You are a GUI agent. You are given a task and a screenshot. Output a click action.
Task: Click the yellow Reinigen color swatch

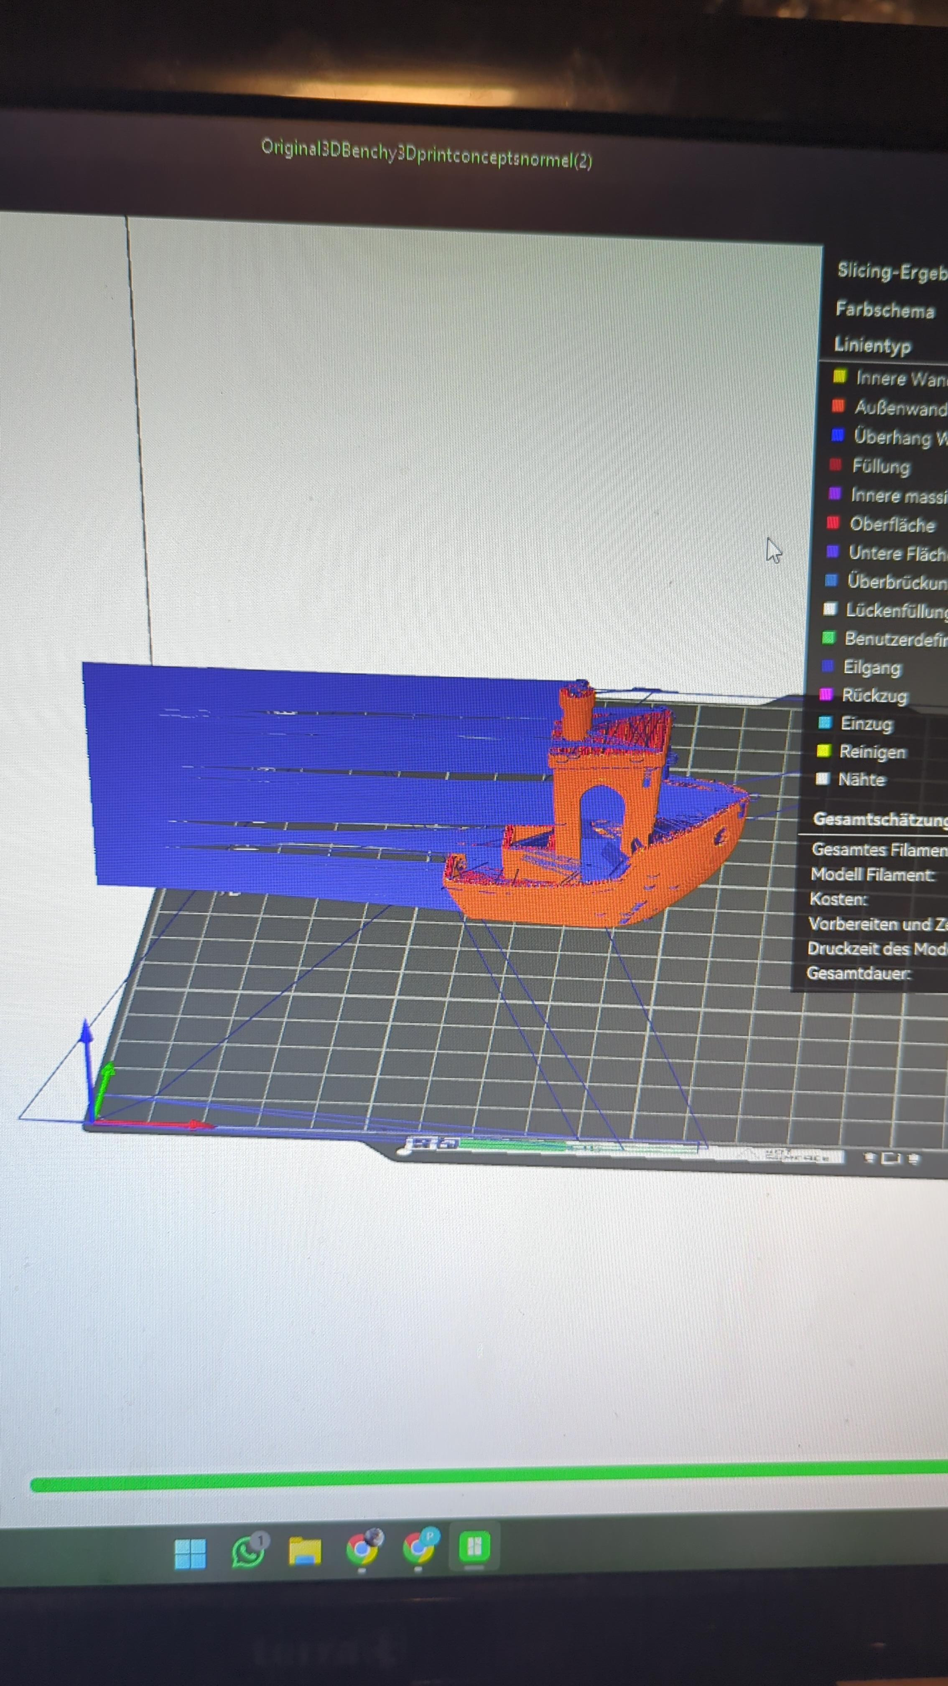[824, 751]
